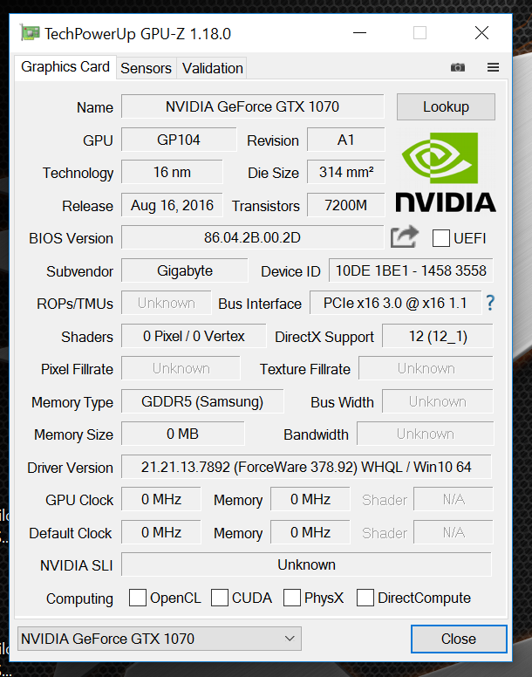Minimize the GPU-Z window
The image size is (532, 677).
coord(359,33)
